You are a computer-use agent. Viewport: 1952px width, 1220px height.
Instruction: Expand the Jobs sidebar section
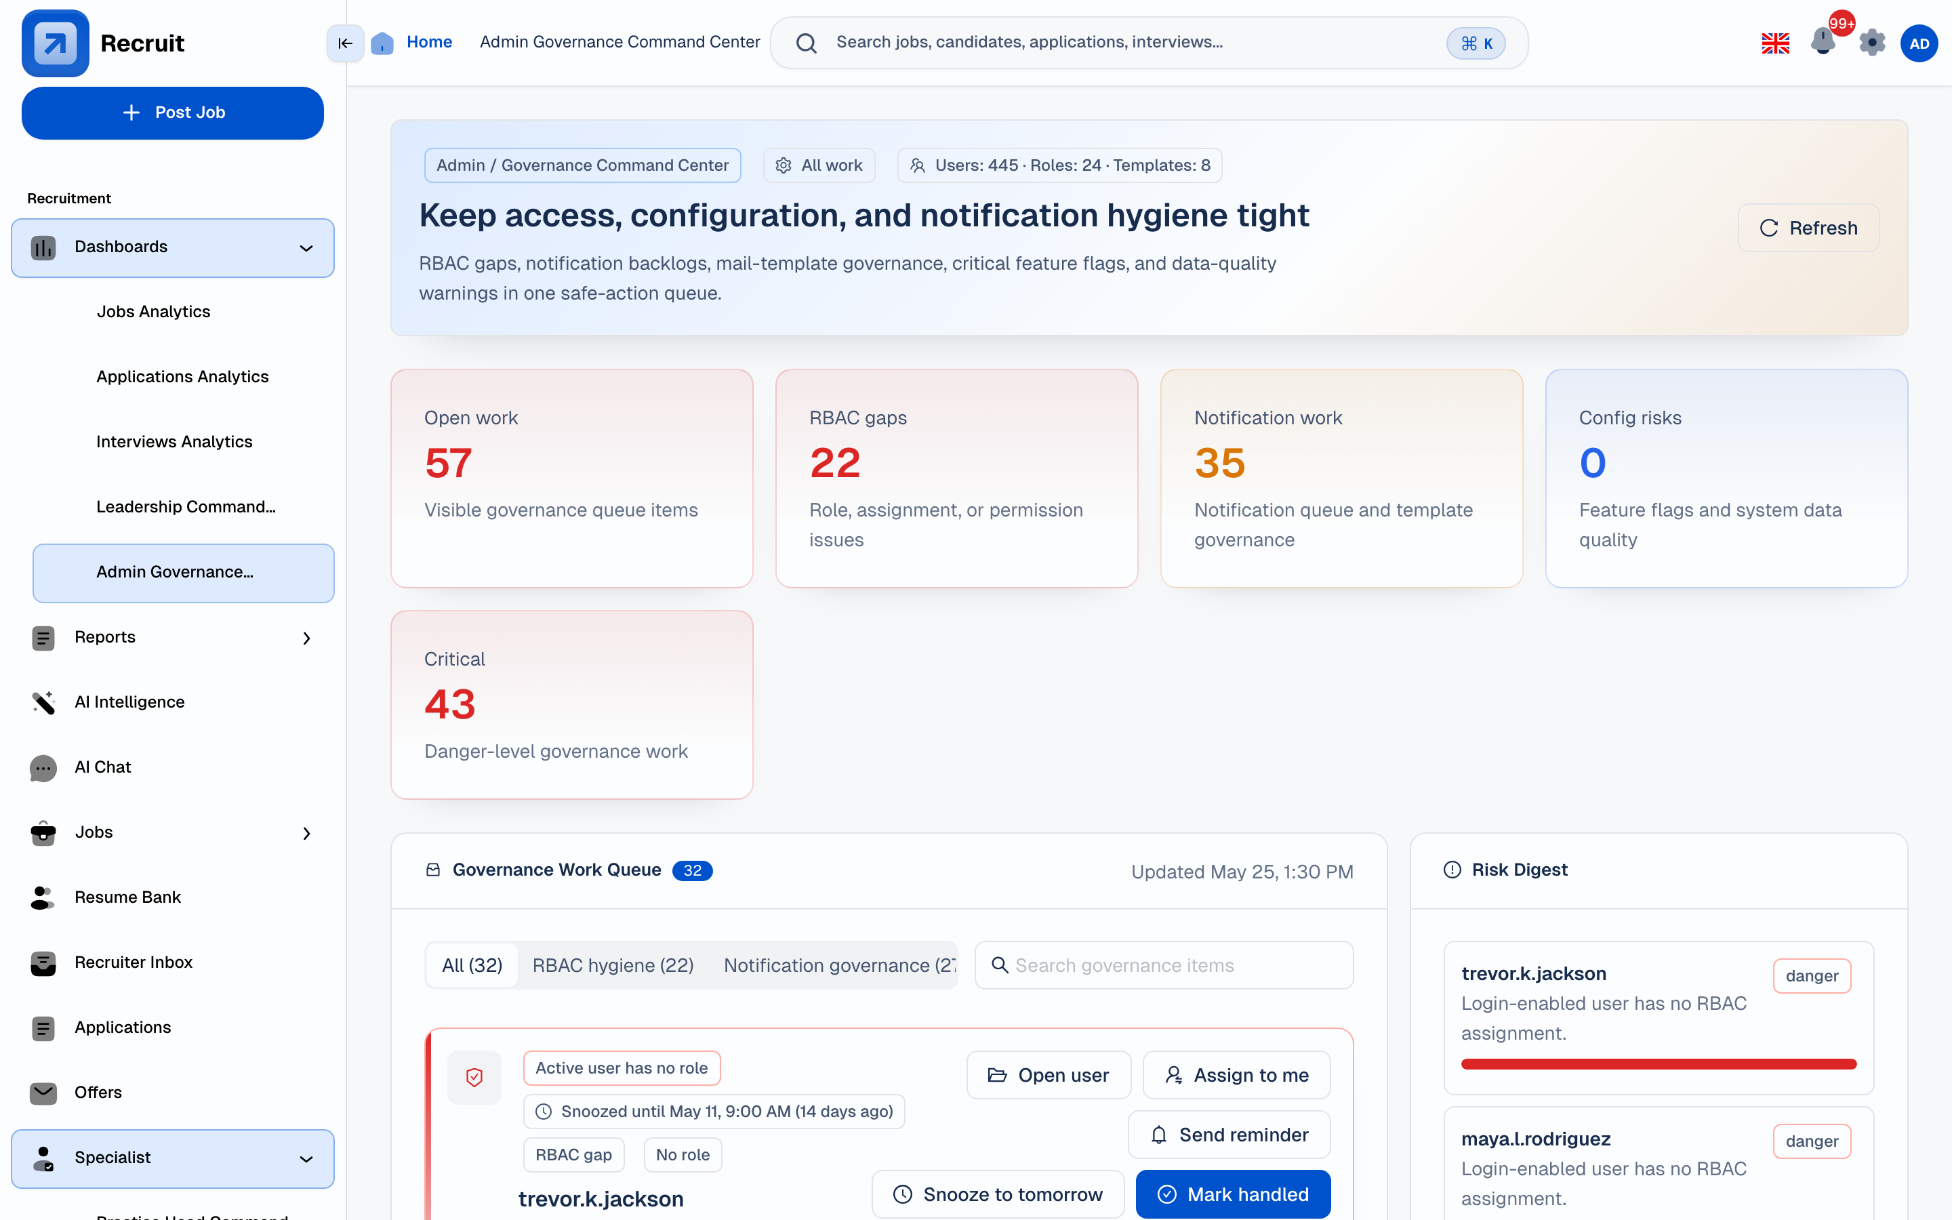(306, 834)
